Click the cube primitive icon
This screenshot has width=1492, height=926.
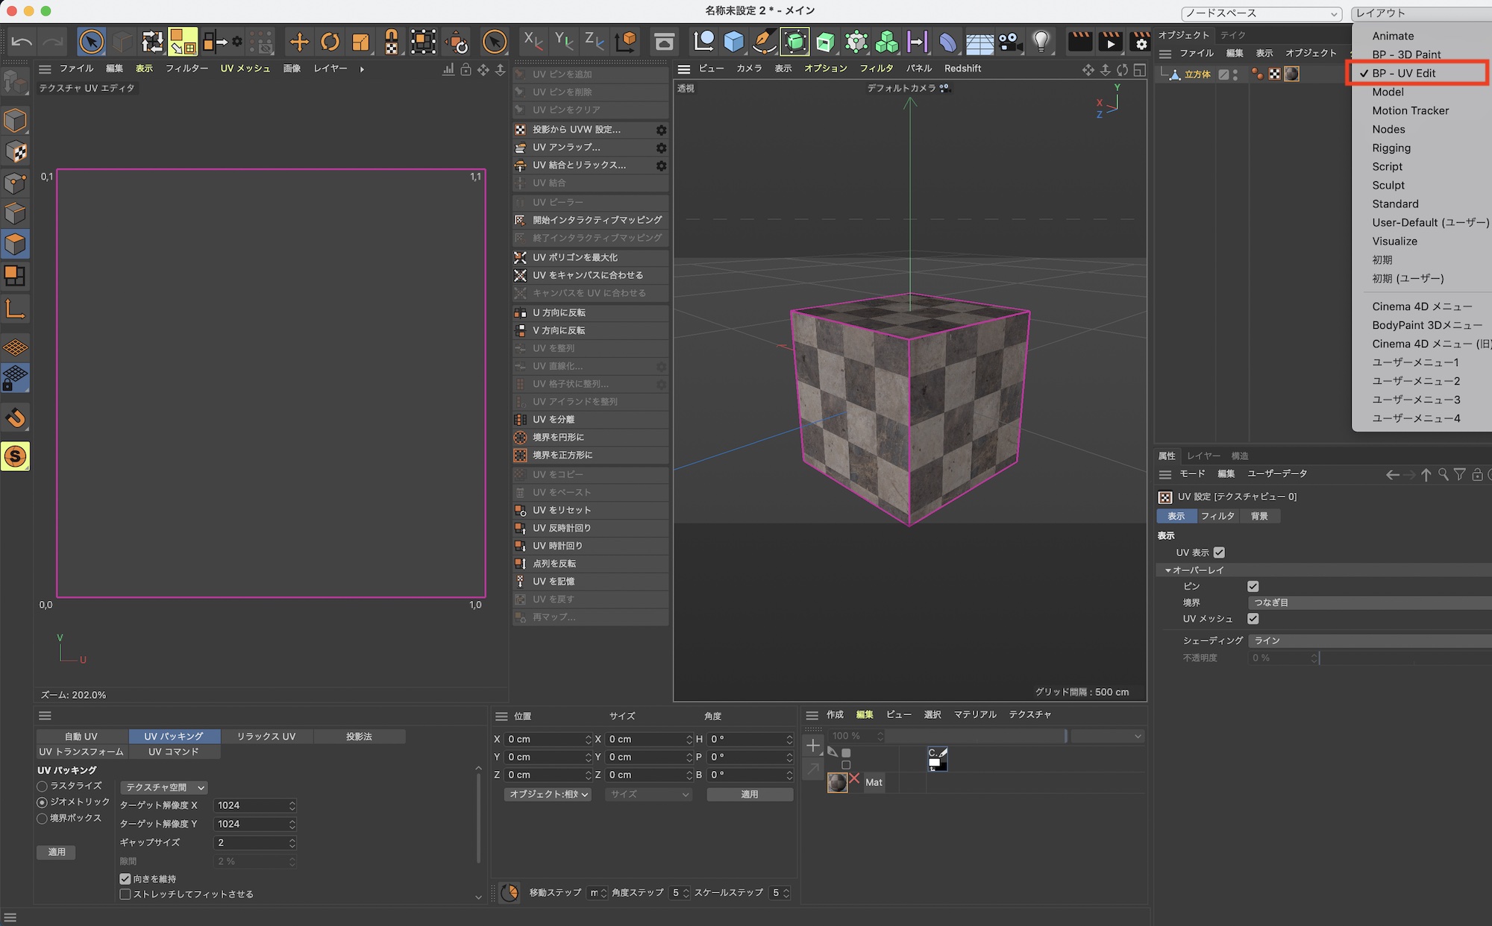click(734, 42)
